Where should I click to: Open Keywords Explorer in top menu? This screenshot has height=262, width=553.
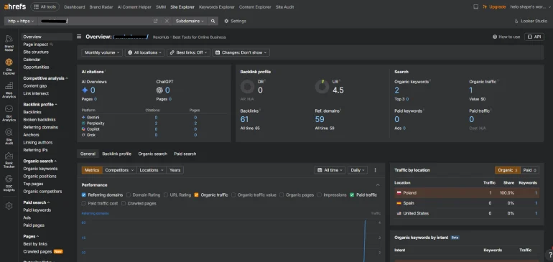click(216, 7)
